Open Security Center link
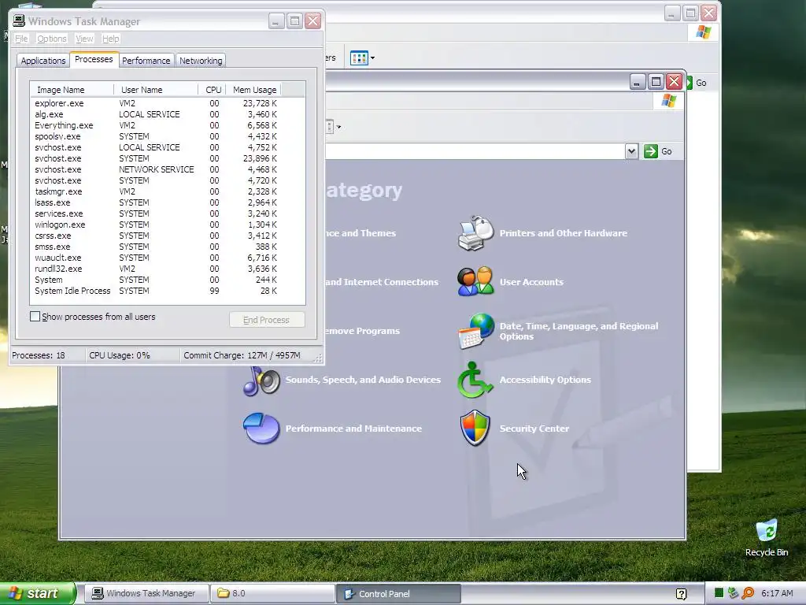806x605 pixels. pyautogui.click(x=534, y=429)
